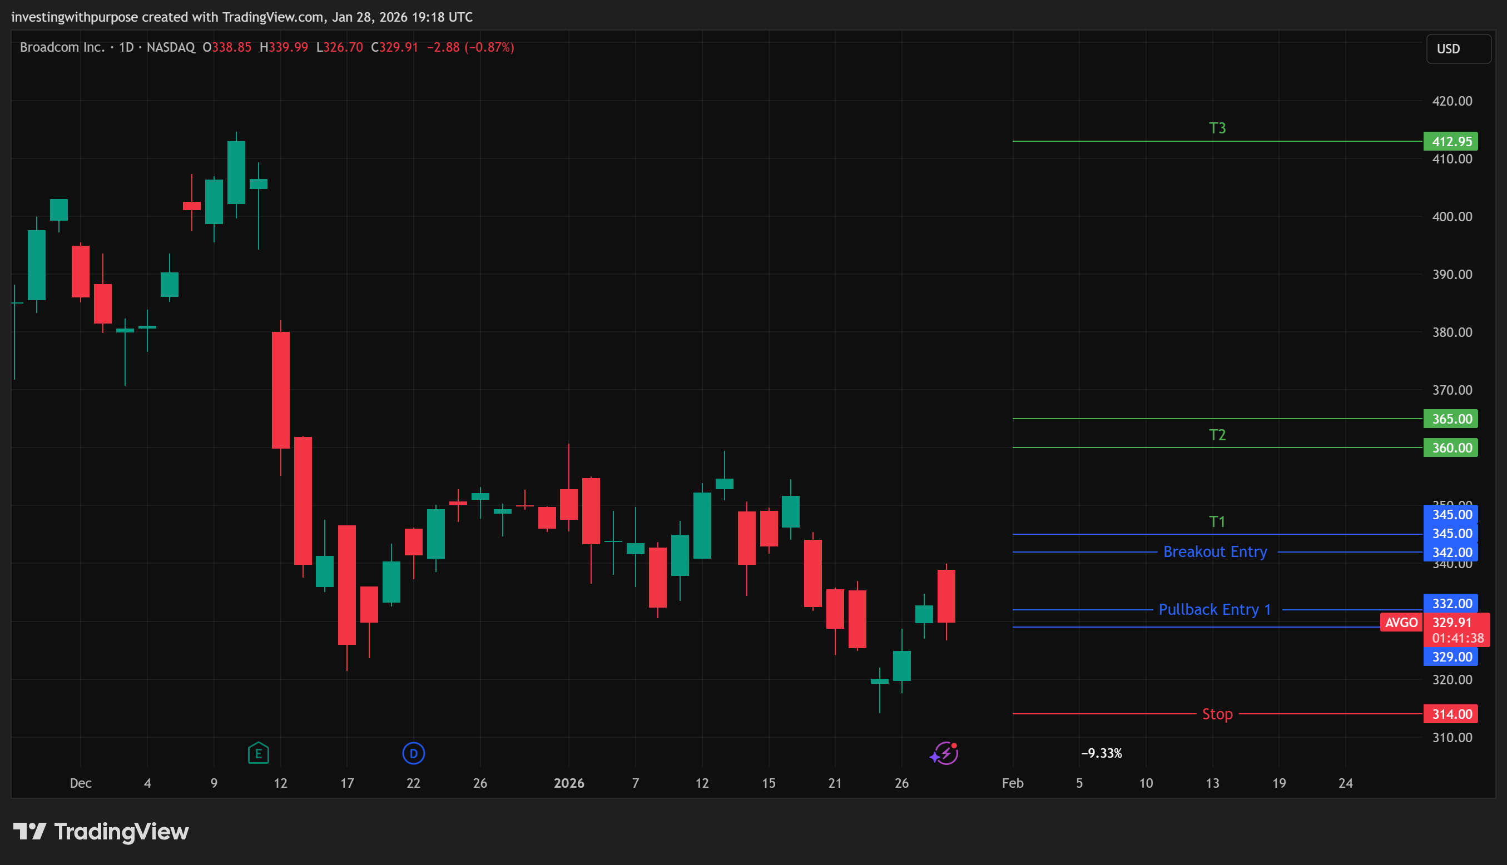1507x865 pixels.
Task: Click the 2026 date axis label
Action: pyautogui.click(x=569, y=783)
